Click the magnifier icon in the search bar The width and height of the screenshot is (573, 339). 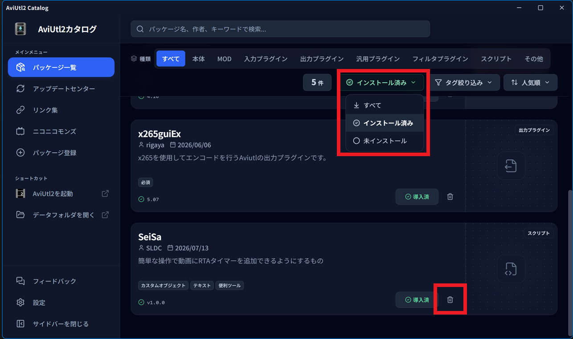(140, 29)
